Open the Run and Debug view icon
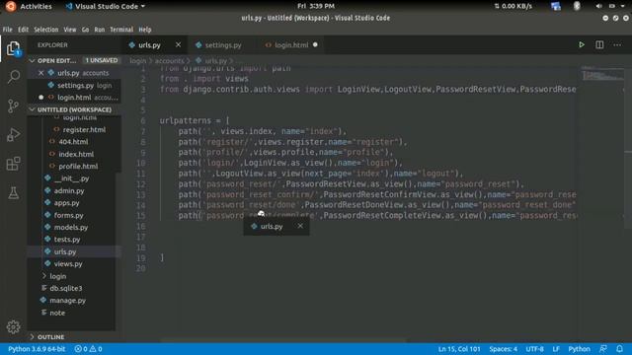 (x=13, y=135)
